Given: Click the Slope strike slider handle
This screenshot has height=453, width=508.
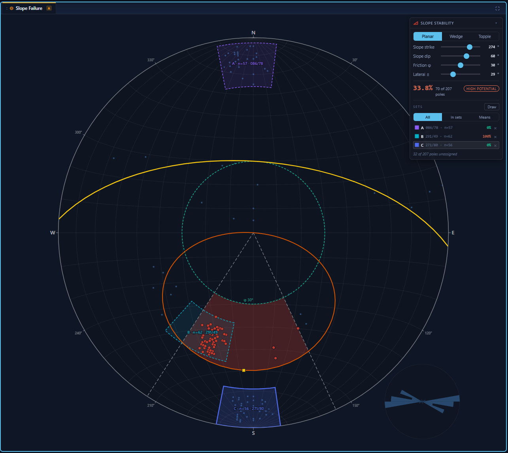Looking at the screenshot, I should pyautogui.click(x=470, y=47).
